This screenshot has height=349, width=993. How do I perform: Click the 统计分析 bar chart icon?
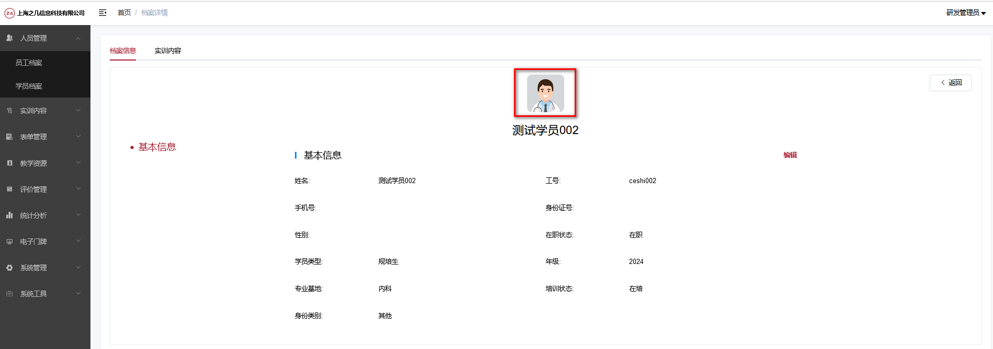coord(9,215)
